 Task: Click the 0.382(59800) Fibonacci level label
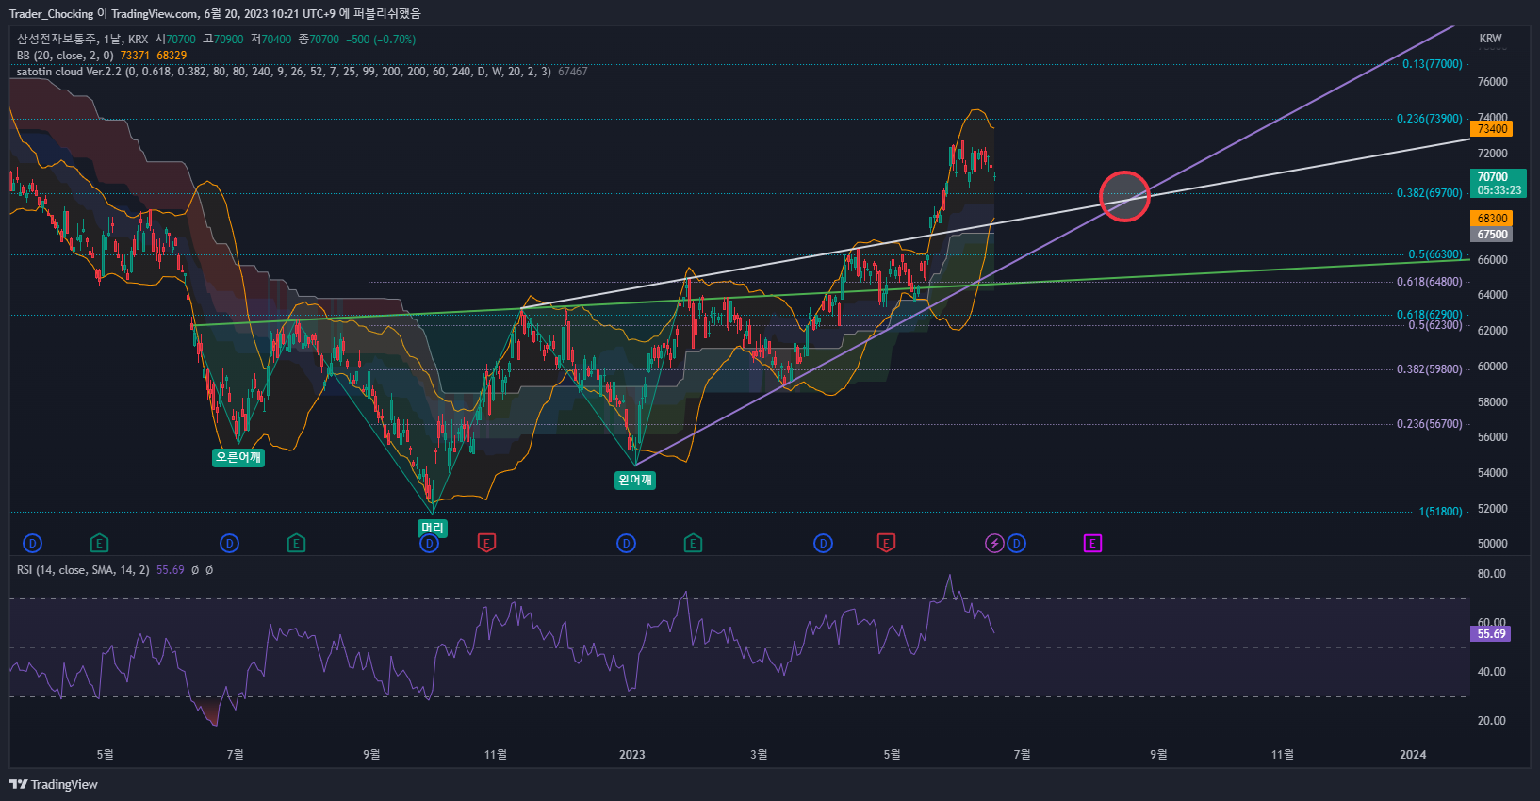click(x=1430, y=369)
